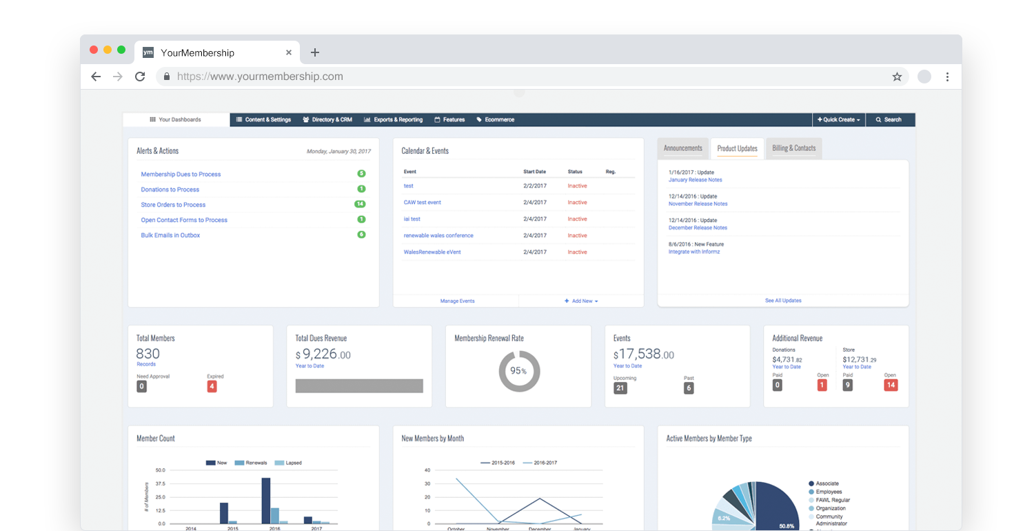Expand the Quick Create dropdown

point(839,119)
